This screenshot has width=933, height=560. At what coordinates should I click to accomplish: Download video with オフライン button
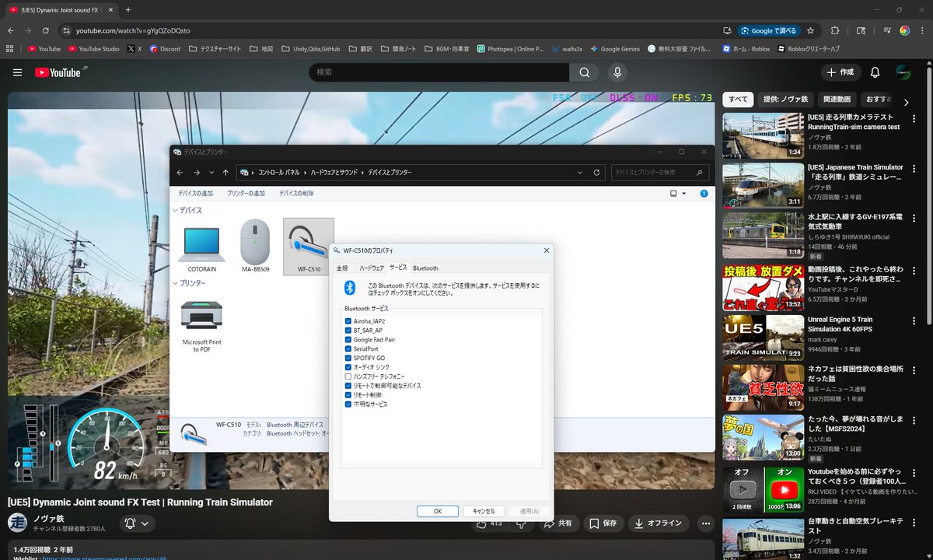click(x=659, y=523)
